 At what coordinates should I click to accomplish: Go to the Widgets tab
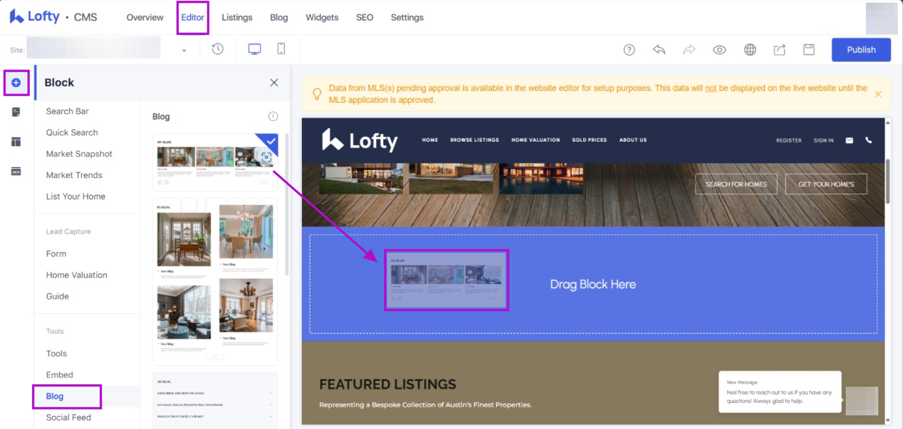coord(322,18)
